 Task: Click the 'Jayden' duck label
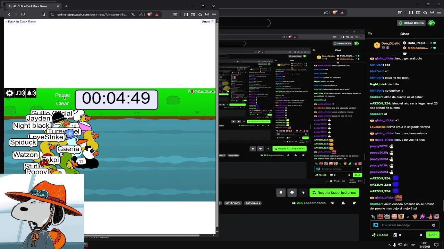(x=39, y=118)
